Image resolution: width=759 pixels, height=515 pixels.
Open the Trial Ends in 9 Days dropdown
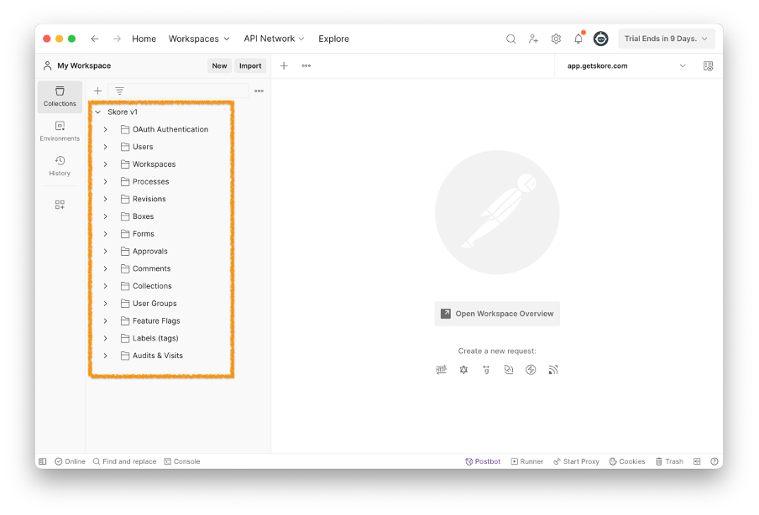667,39
